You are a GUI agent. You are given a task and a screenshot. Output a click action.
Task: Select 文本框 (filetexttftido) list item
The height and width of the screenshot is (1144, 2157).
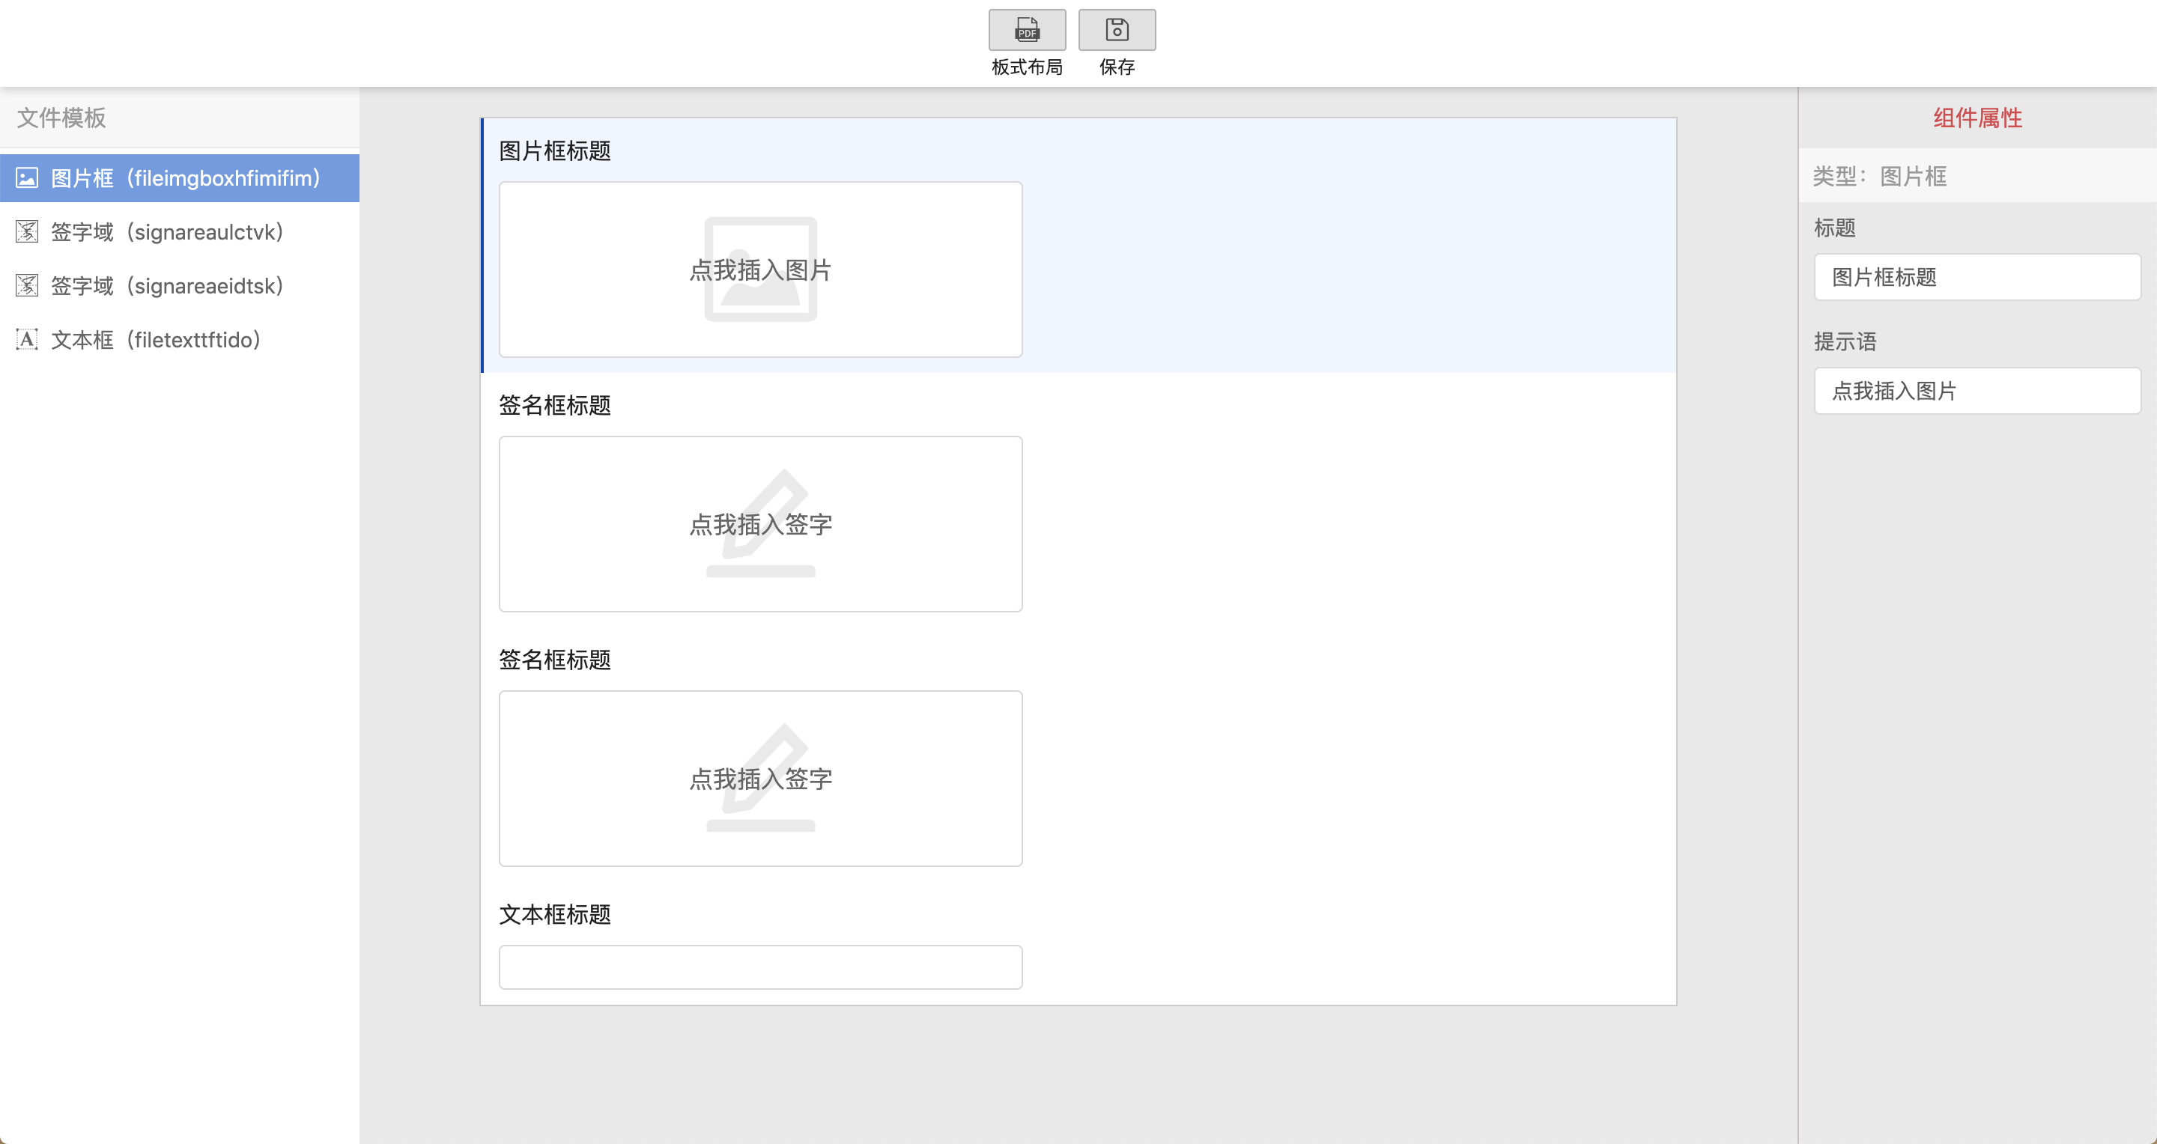179,340
